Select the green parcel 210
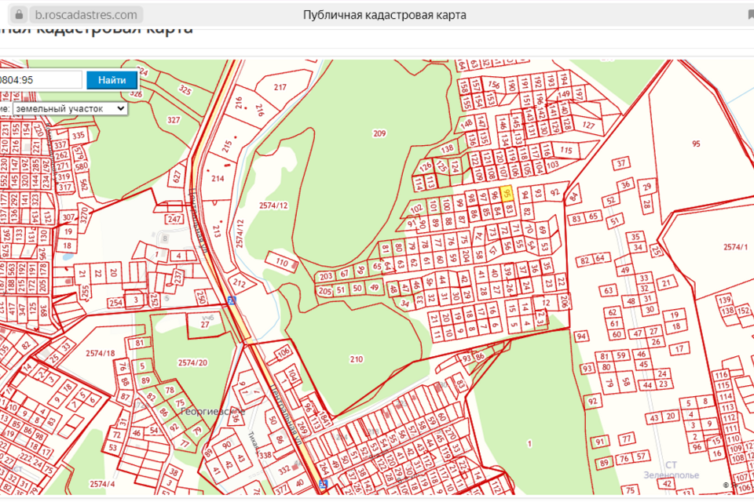754x502 pixels. coord(357,359)
